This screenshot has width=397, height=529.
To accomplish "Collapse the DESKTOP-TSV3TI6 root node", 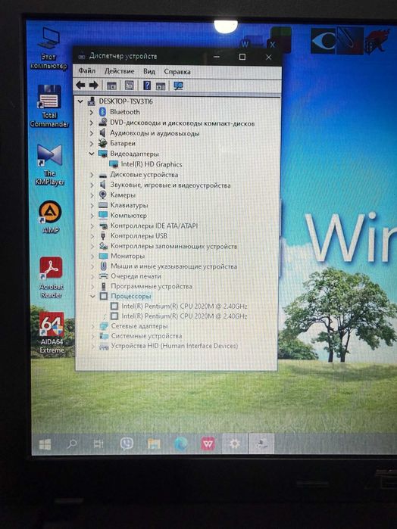I will (80, 101).
